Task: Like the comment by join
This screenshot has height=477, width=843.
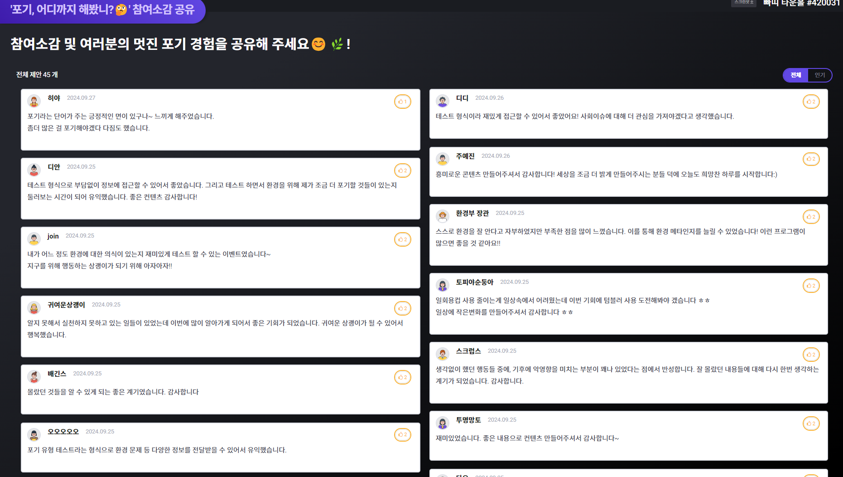Action: 402,239
